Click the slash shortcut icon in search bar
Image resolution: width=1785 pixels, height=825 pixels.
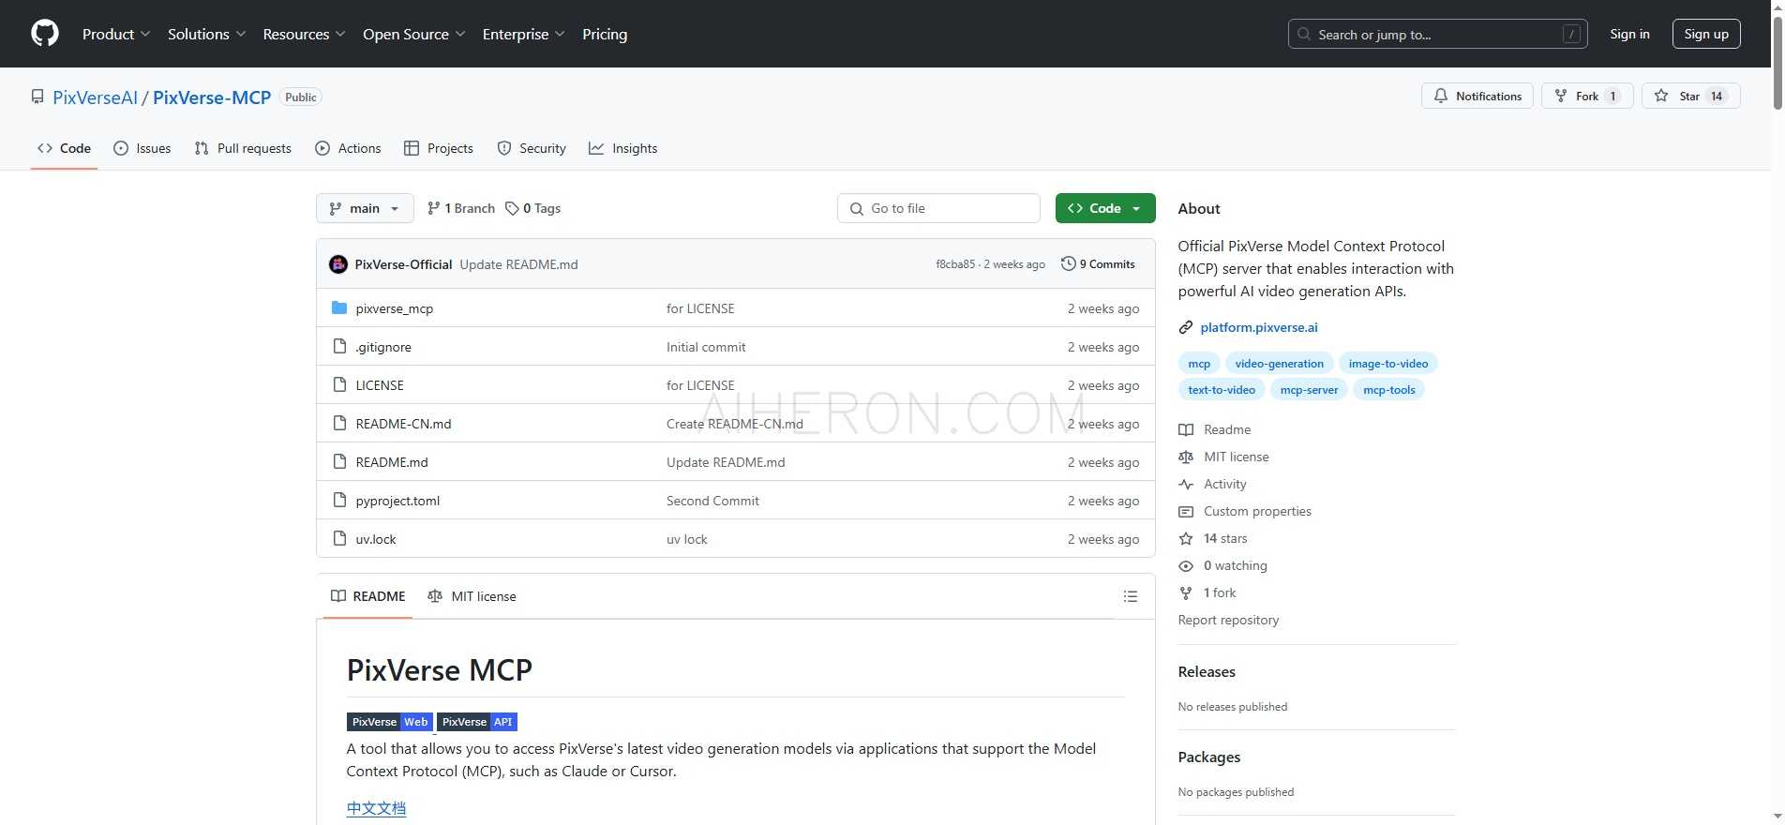1572,34
